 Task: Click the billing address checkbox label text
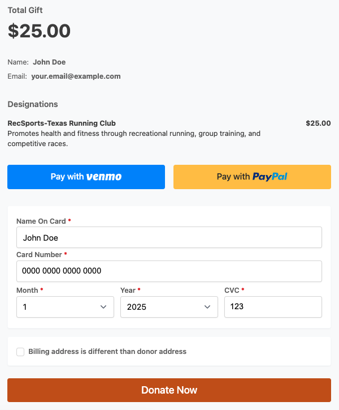pos(107,352)
